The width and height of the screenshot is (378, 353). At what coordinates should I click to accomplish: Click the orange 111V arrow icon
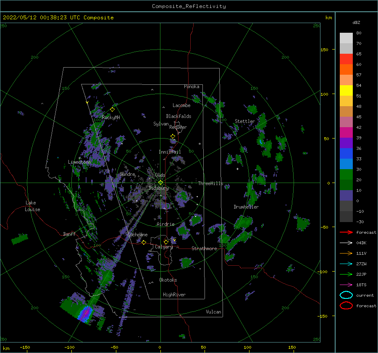tap(346, 253)
